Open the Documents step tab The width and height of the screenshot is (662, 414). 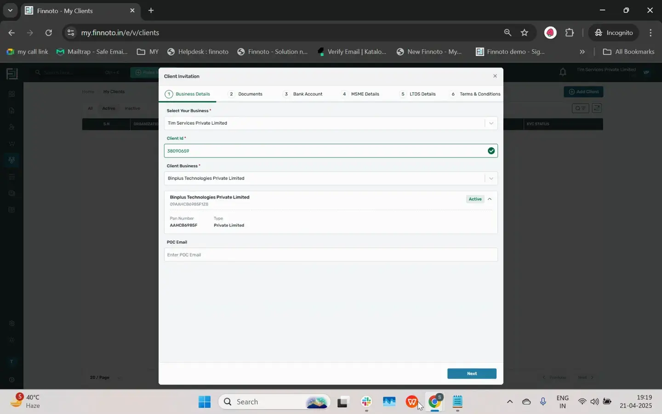tap(246, 94)
